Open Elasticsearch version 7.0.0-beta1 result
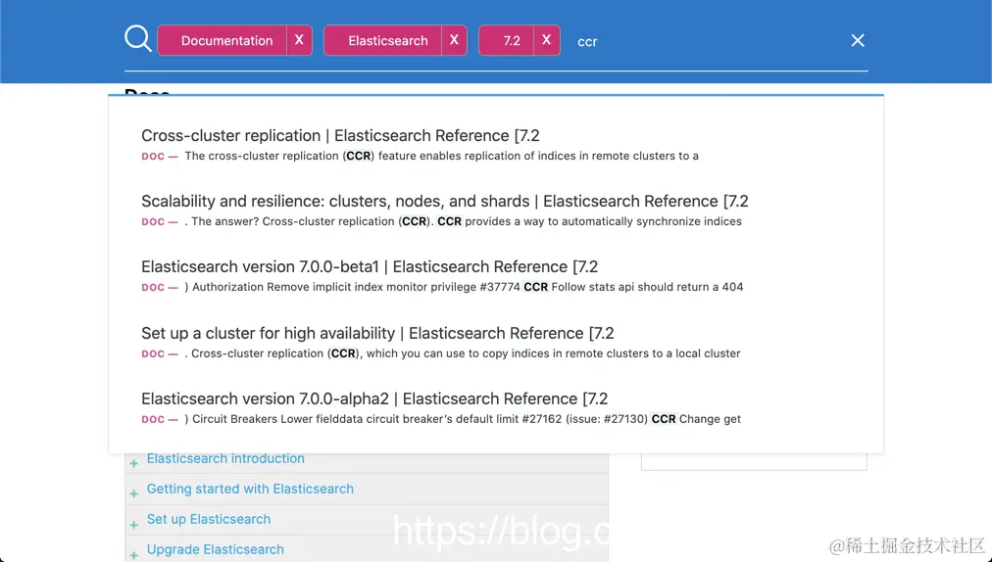 (370, 266)
